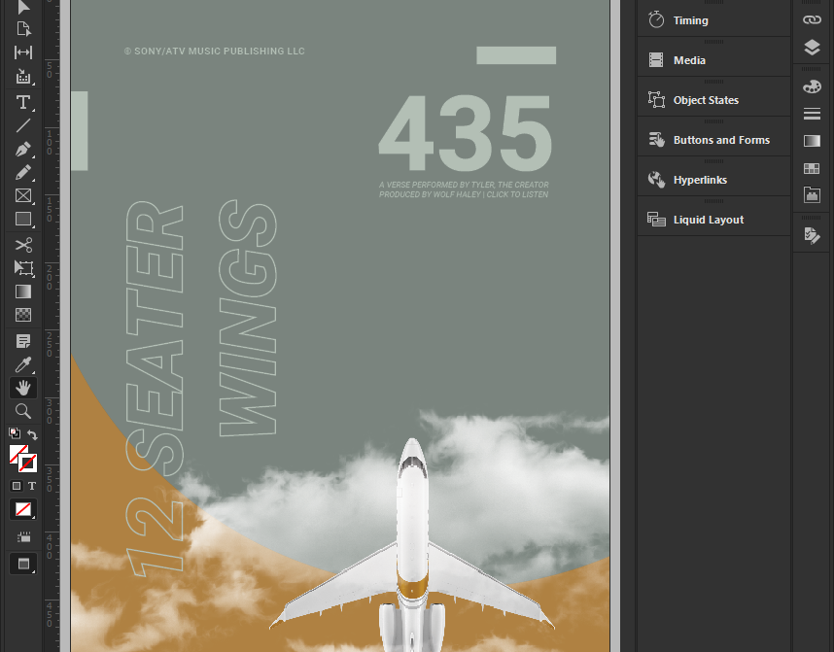Open the Layers panel icon
This screenshot has height=652, width=834.
[x=812, y=48]
